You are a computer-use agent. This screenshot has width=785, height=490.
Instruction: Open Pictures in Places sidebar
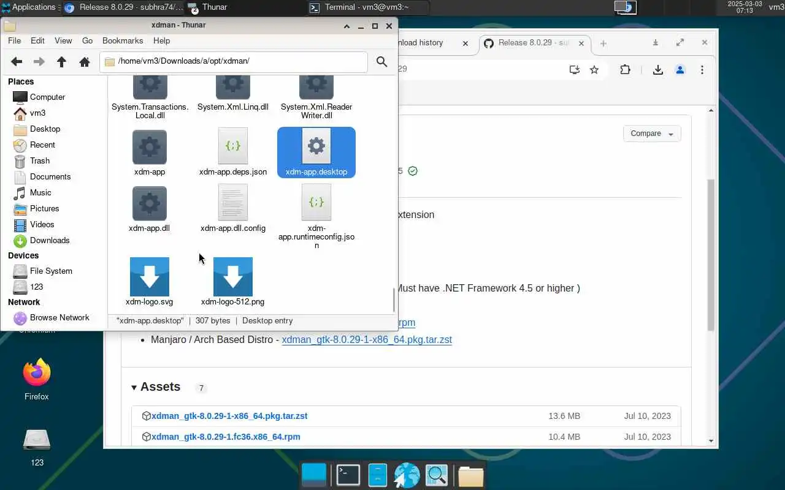click(44, 208)
